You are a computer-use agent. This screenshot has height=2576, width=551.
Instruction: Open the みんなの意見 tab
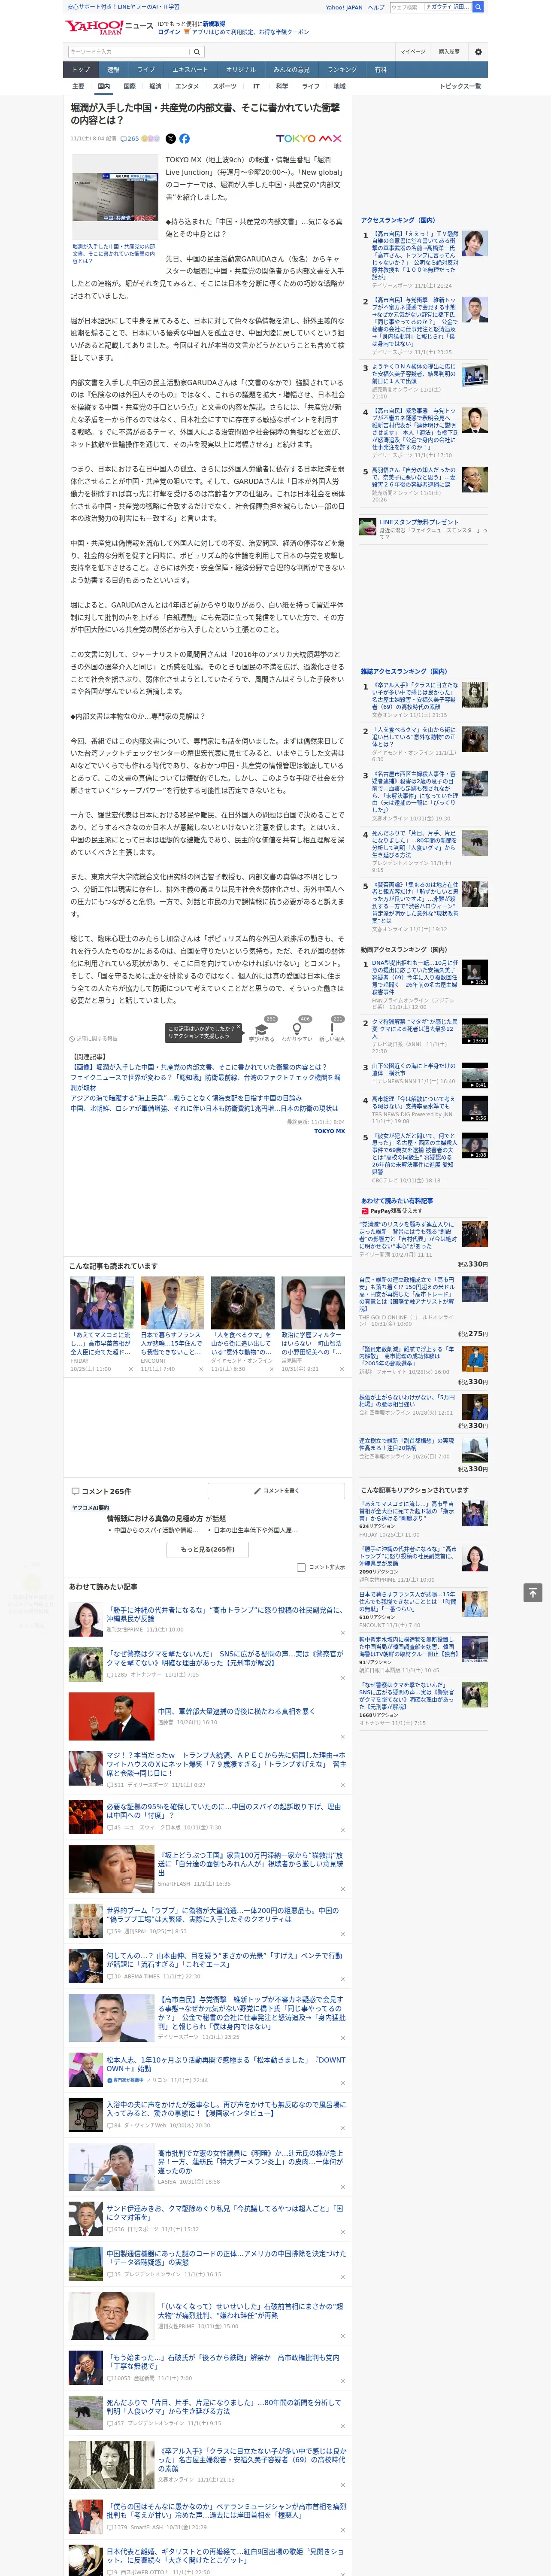tap(291, 70)
